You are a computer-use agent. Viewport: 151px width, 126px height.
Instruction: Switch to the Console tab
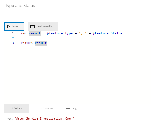point(44,108)
